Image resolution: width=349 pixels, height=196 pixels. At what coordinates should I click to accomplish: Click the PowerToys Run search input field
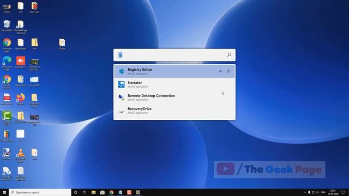[x=171, y=55]
